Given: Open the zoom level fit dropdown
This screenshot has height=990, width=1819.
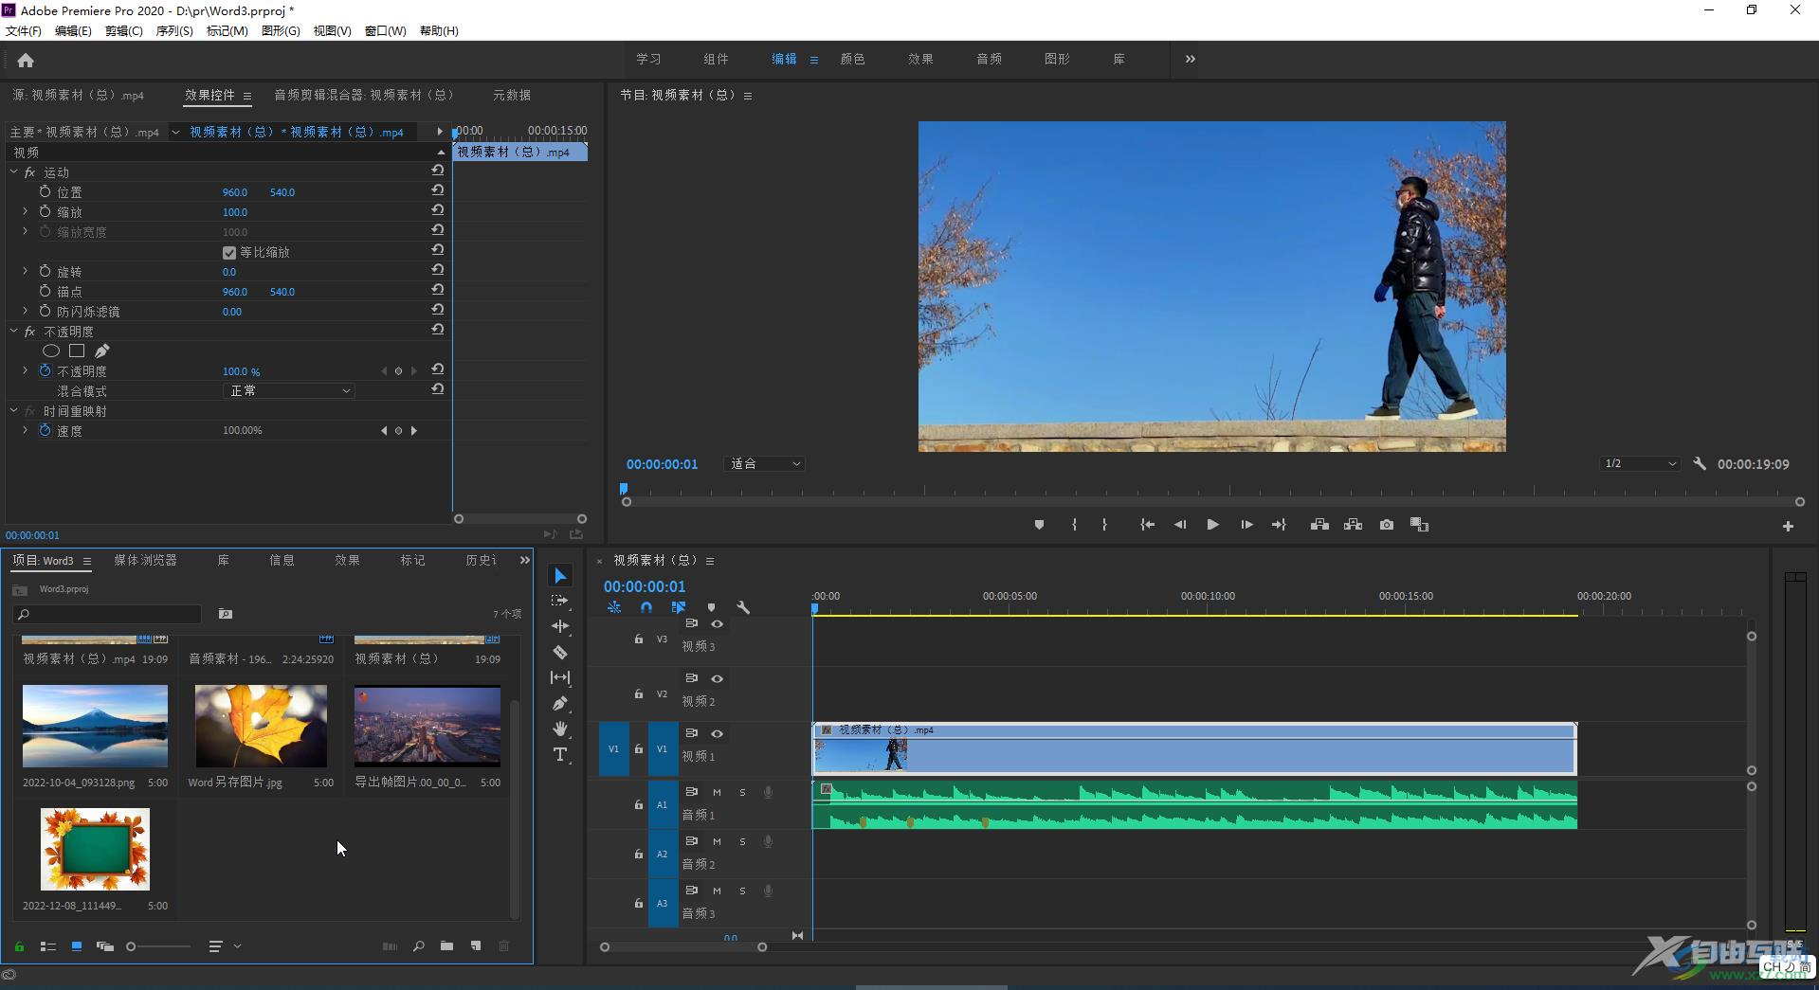Looking at the screenshot, I should pyautogui.click(x=765, y=464).
